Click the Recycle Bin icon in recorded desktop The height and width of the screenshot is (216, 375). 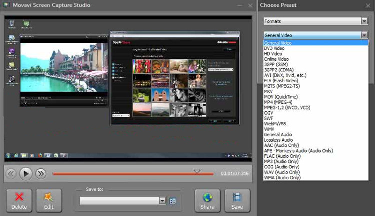coord(12,24)
